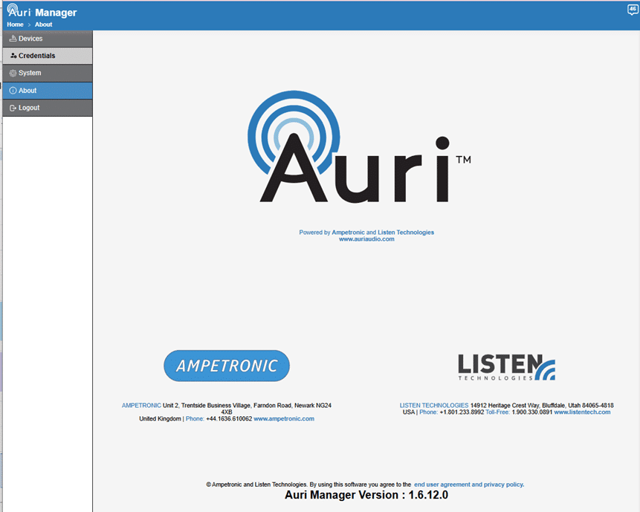Click the Auri Manager Version 1.6.12.0 text
This screenshot has width=640, height=512.
click(366, 495)
